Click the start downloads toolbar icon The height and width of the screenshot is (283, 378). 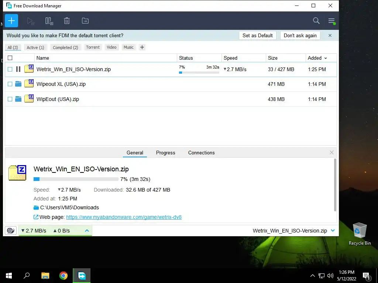click(31, 21)
